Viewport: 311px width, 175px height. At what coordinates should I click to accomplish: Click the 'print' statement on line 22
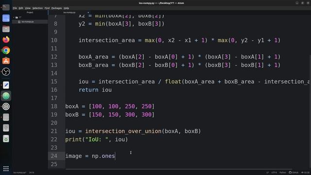click(73, 140)
